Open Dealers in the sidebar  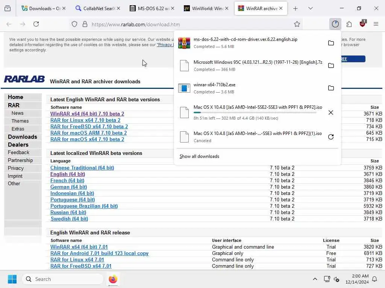(x=18, y=144)
